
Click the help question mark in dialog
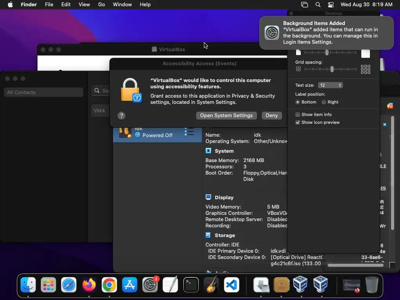(121, 116)
